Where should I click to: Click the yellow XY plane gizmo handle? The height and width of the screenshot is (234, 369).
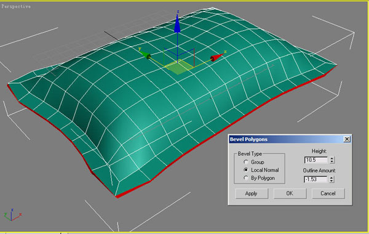[x=178, y=67]
